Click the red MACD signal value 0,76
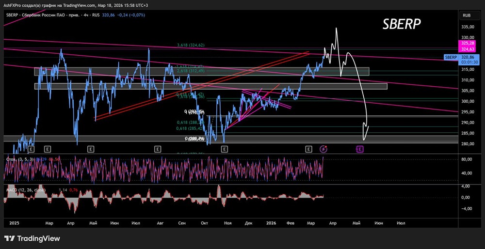485x249 pixels. point(73,190)
